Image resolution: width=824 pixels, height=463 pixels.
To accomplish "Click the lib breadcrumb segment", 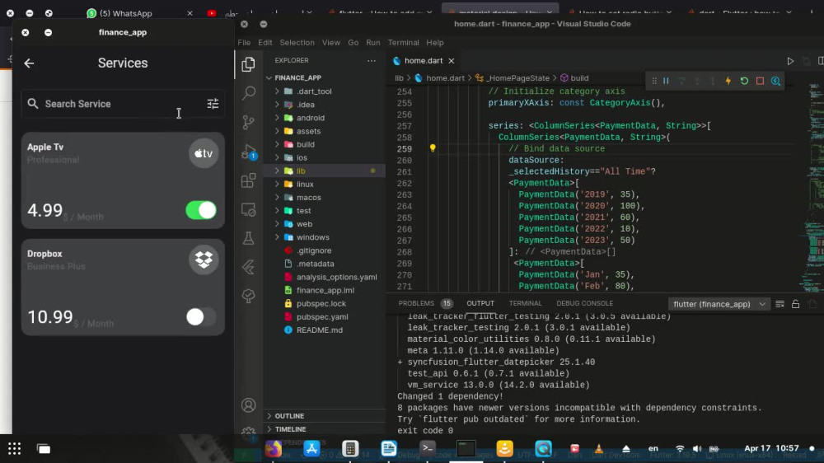I will (x=400, y=77).
